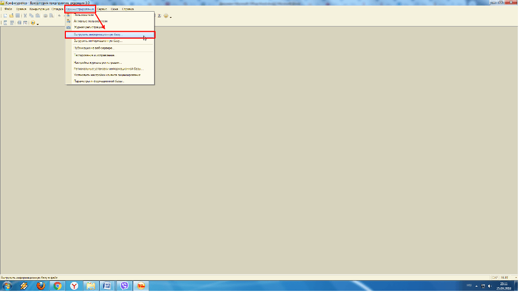The height and width of the screenshot is (292, 519).
Task: Click the volume speaker icon in system tray
Action: click(x=489, y=286)
